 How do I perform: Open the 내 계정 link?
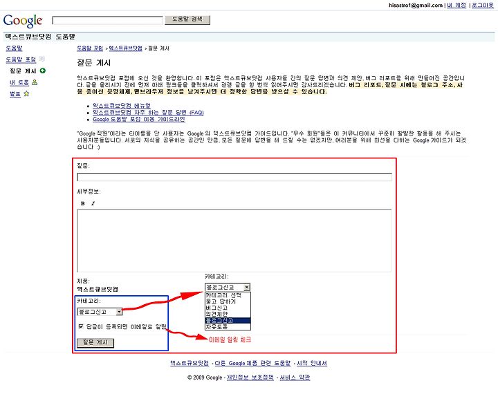(456, 5)
